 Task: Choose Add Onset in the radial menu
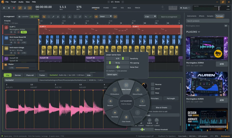(142, 103)
